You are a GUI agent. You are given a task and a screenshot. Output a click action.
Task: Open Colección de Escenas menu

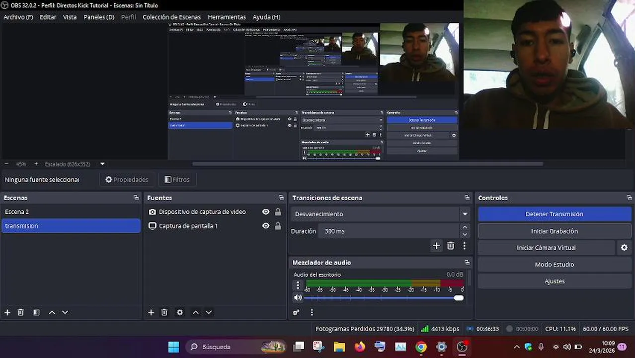pyautogui.click(x=171, y=17)
